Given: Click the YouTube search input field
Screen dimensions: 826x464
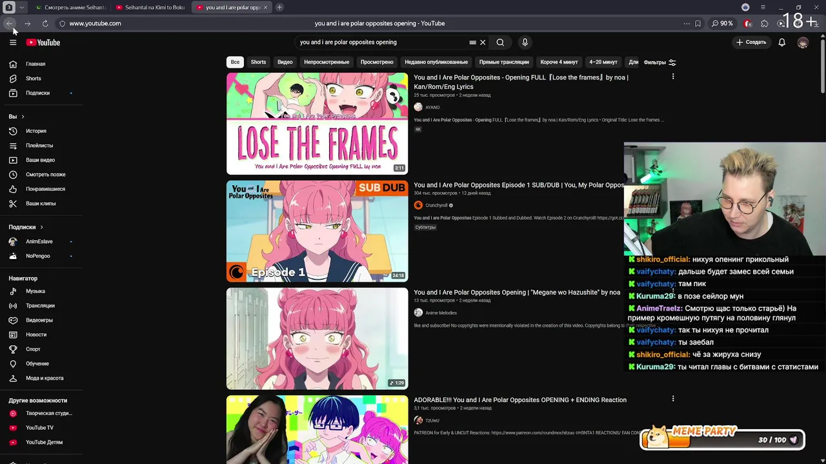Looking at the screenshot, I should pos(383,43).
